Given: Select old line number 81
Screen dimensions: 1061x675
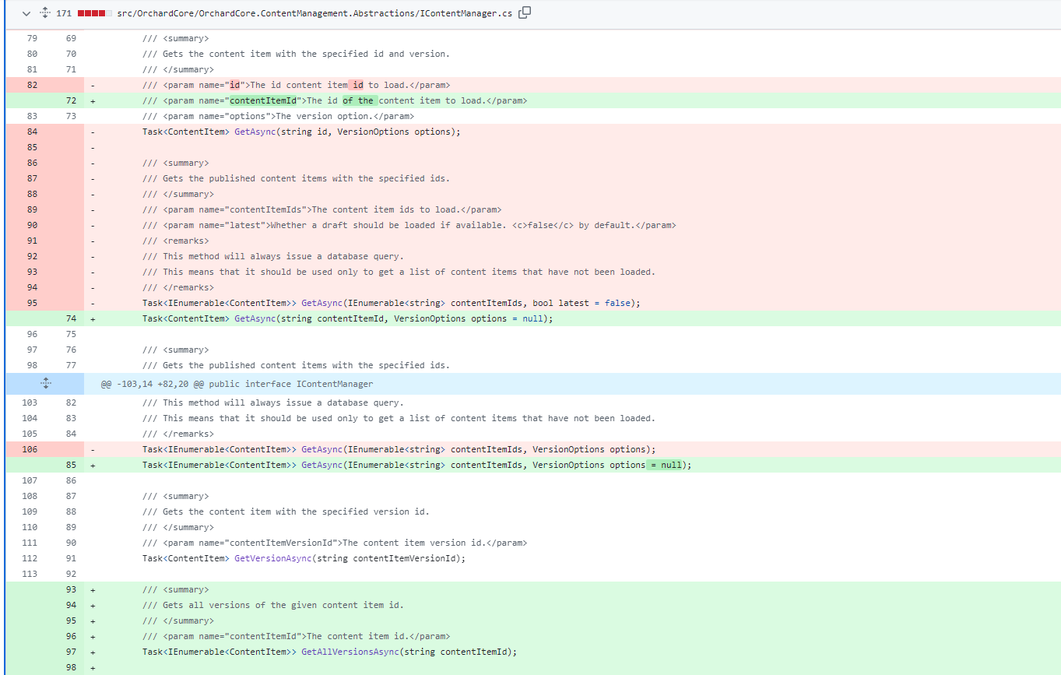Looking at the screenshot, I should point(32,69).
